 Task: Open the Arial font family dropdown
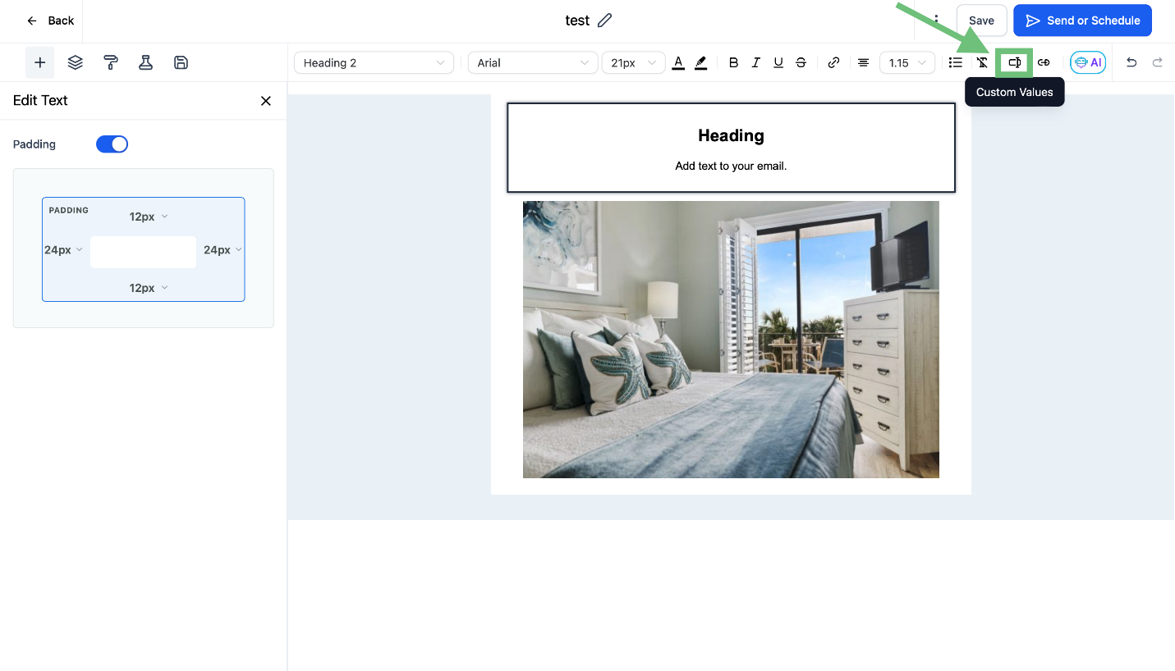533,62
